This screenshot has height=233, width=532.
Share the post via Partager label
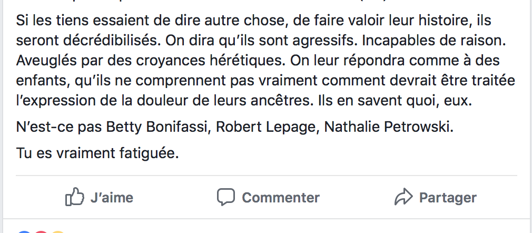point(448,198)
